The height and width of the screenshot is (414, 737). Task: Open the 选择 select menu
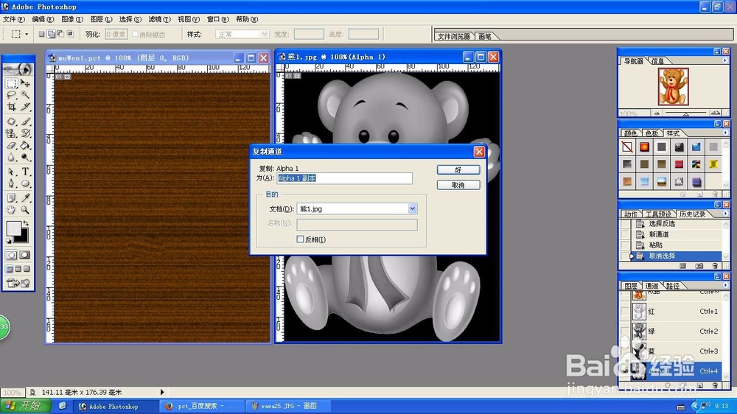(130, 19)
